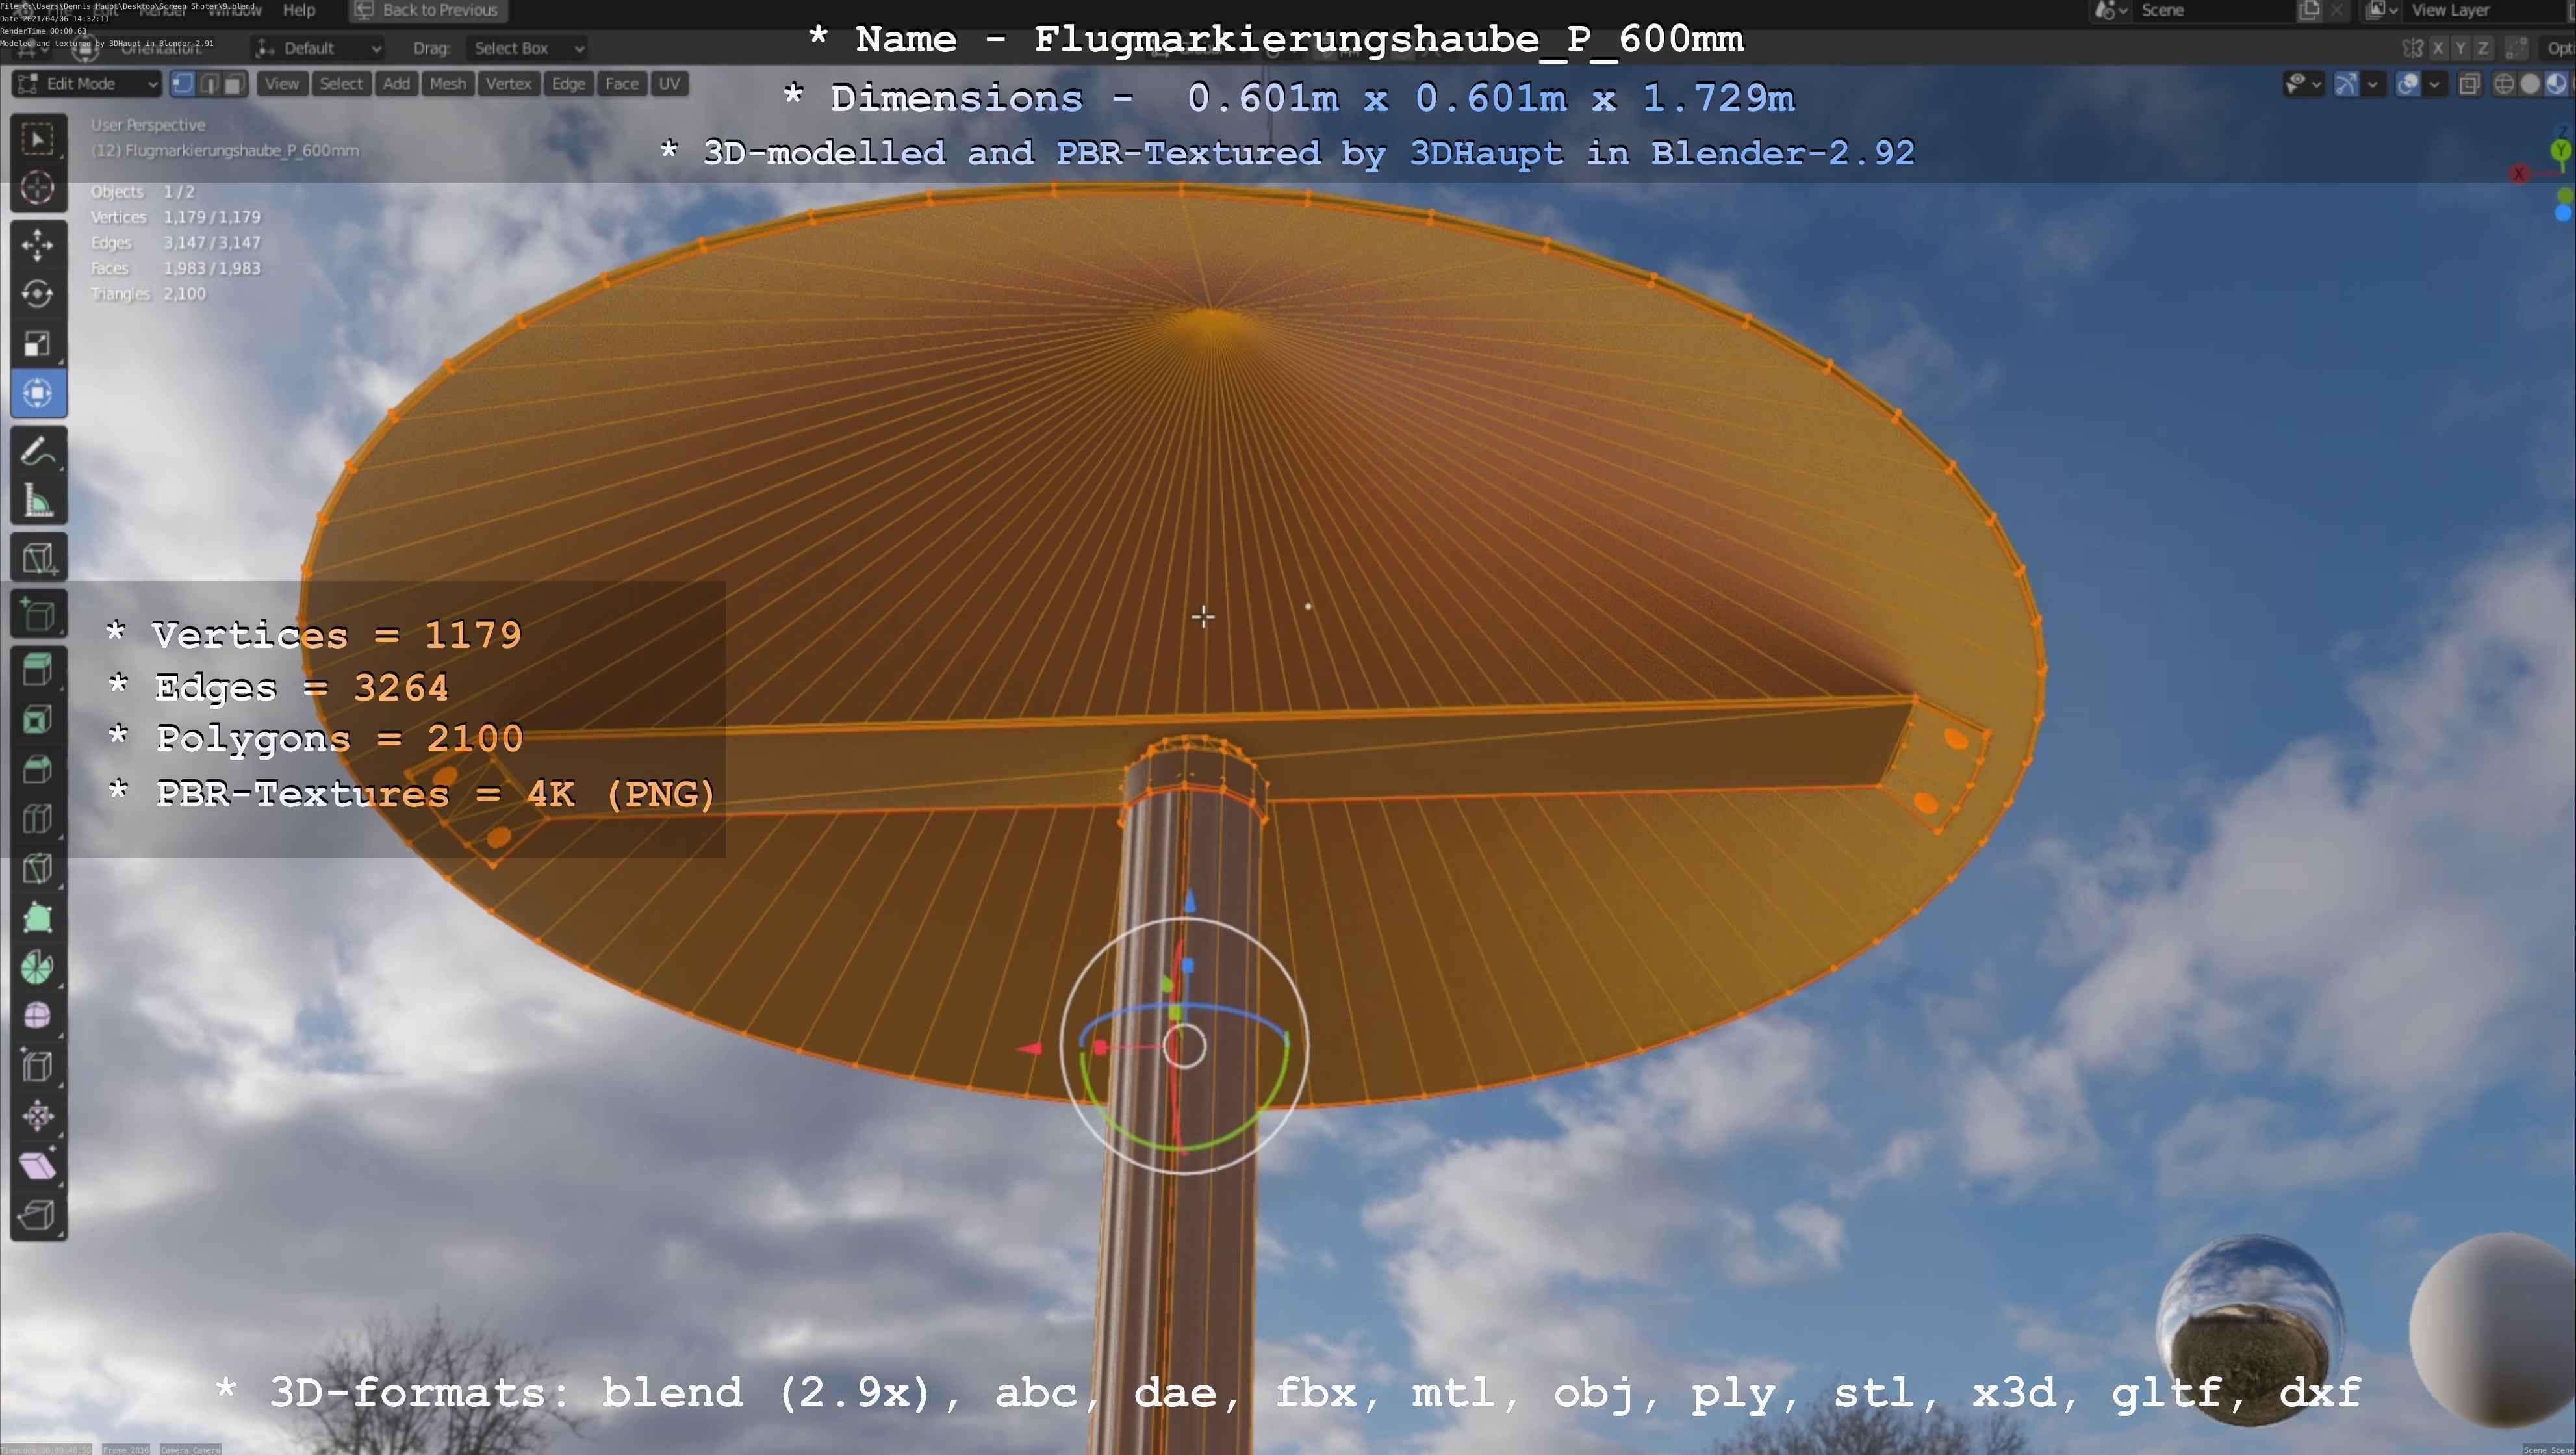Open the UV menu
This screenshot has width=2576, height=1455.
pos(669,84)
